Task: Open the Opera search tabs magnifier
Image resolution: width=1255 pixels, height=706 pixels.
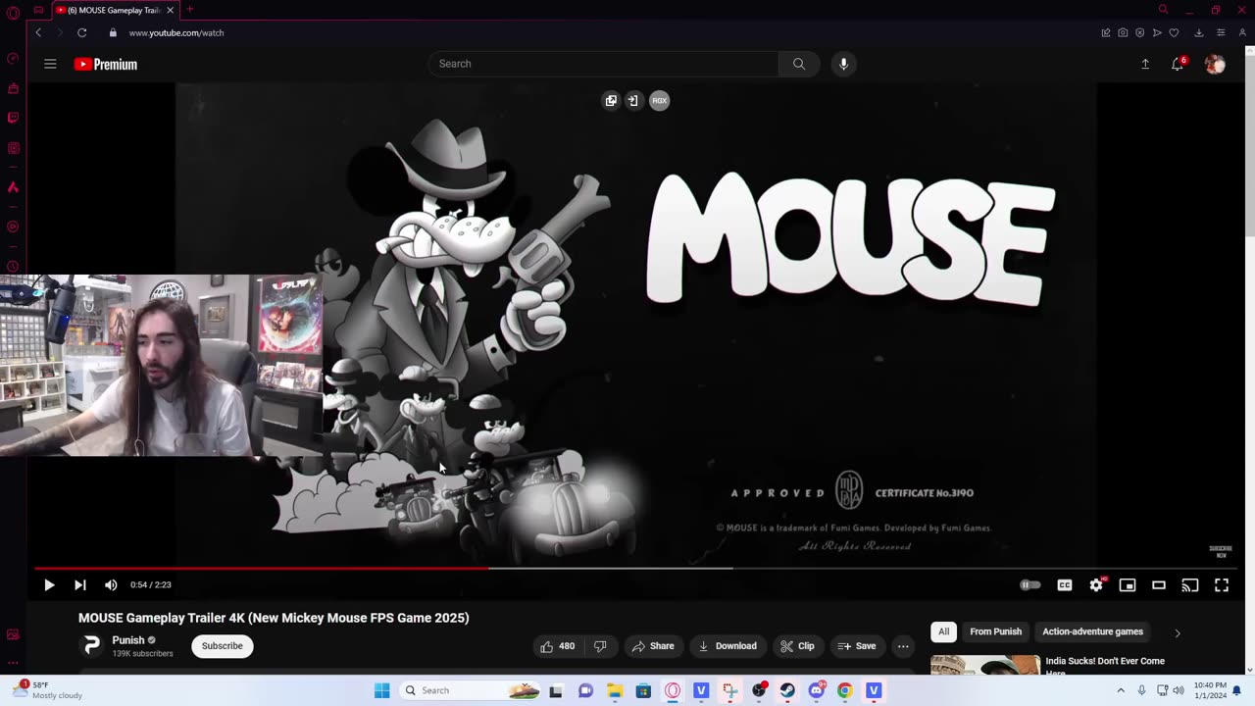Action: pyautogui.click(x=1163, y=10)
